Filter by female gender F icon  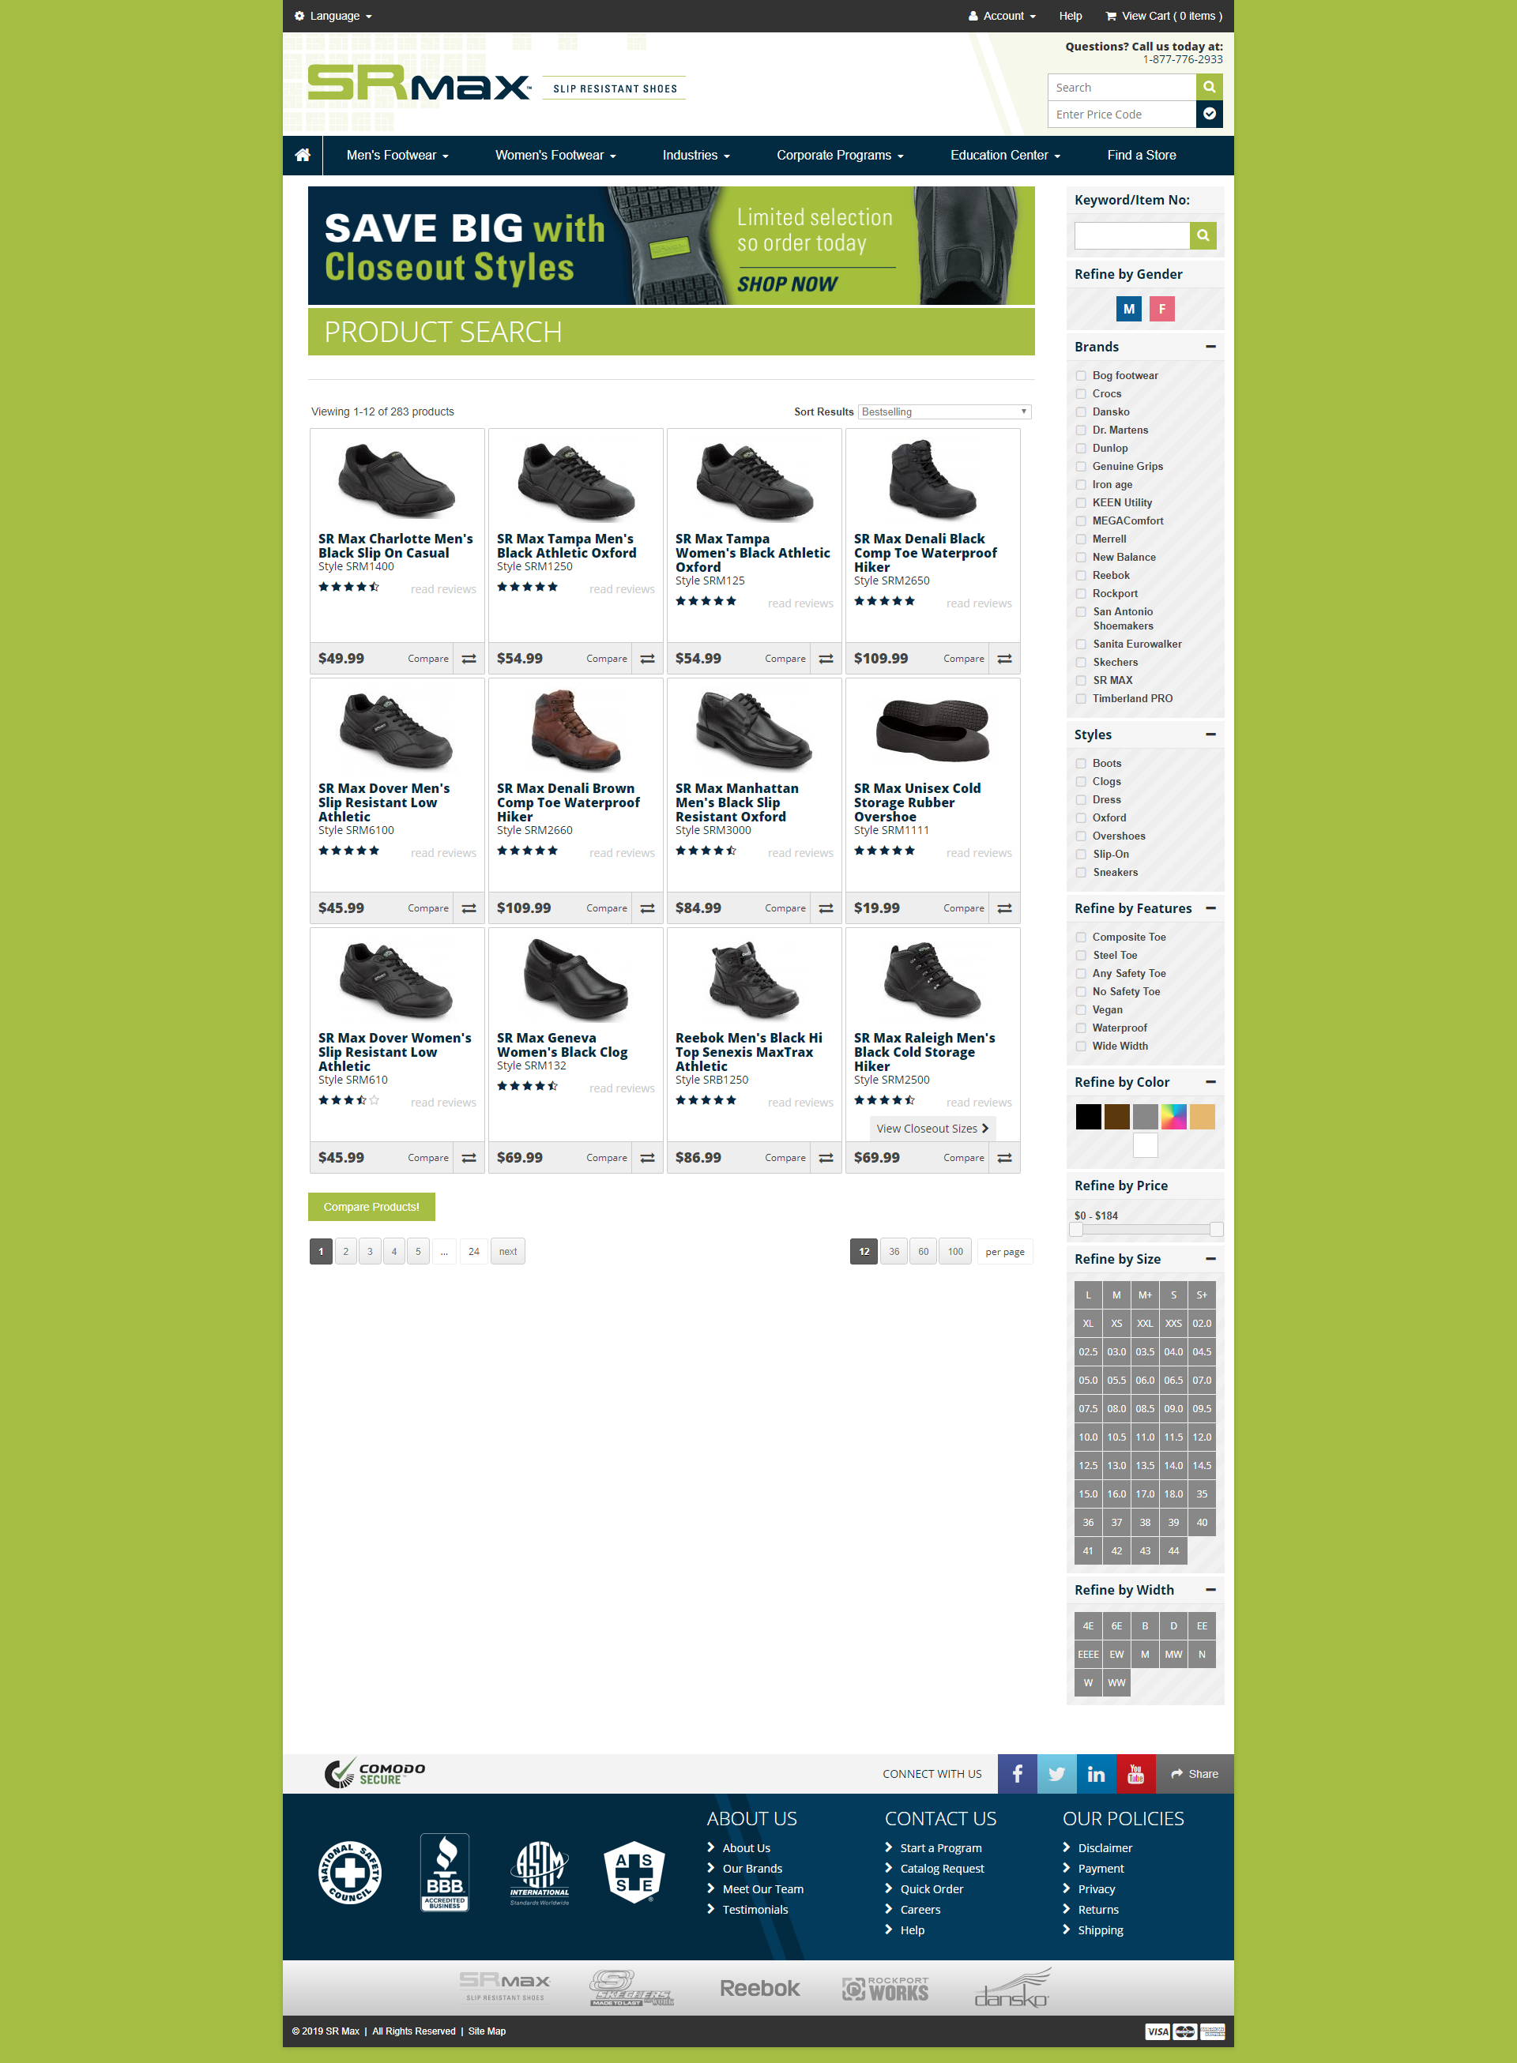pyautogui.click(x=1161, y=310)
